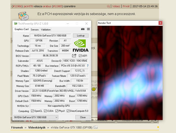
Task: Click the Subvendor value ASUS
Action: [40, 61]
